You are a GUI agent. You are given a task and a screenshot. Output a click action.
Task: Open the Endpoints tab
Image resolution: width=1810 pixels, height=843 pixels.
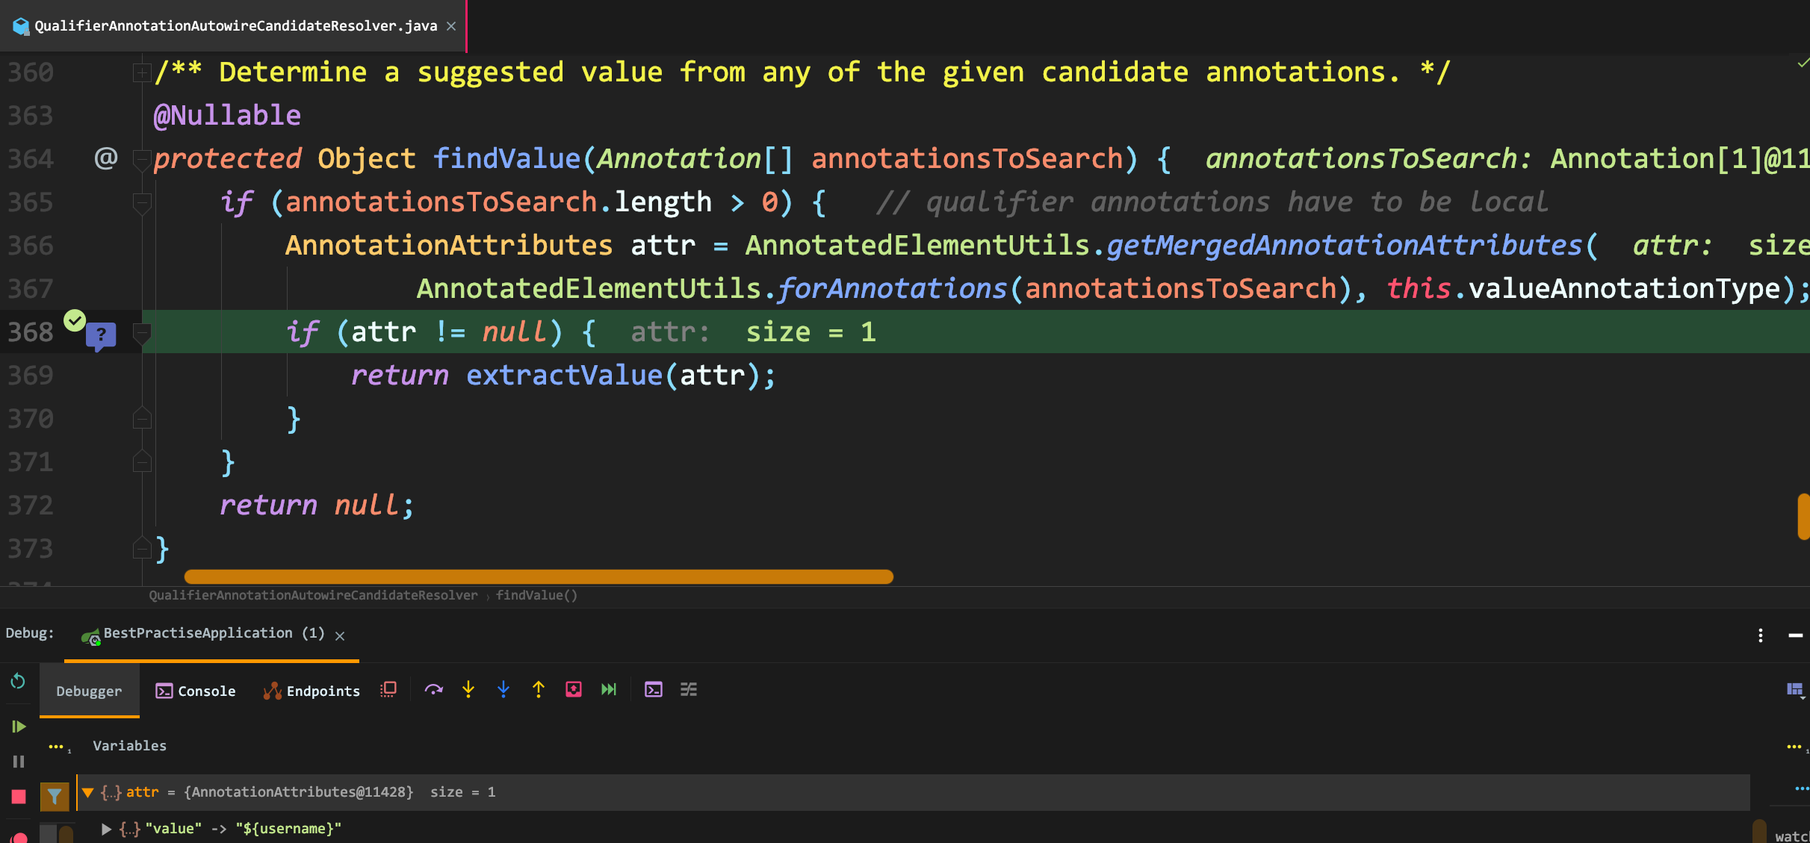[312, 691]
